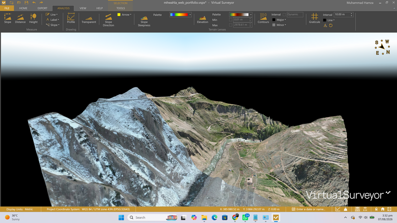
Task: Select the Distance measure tool
Action: coord(20,18)
